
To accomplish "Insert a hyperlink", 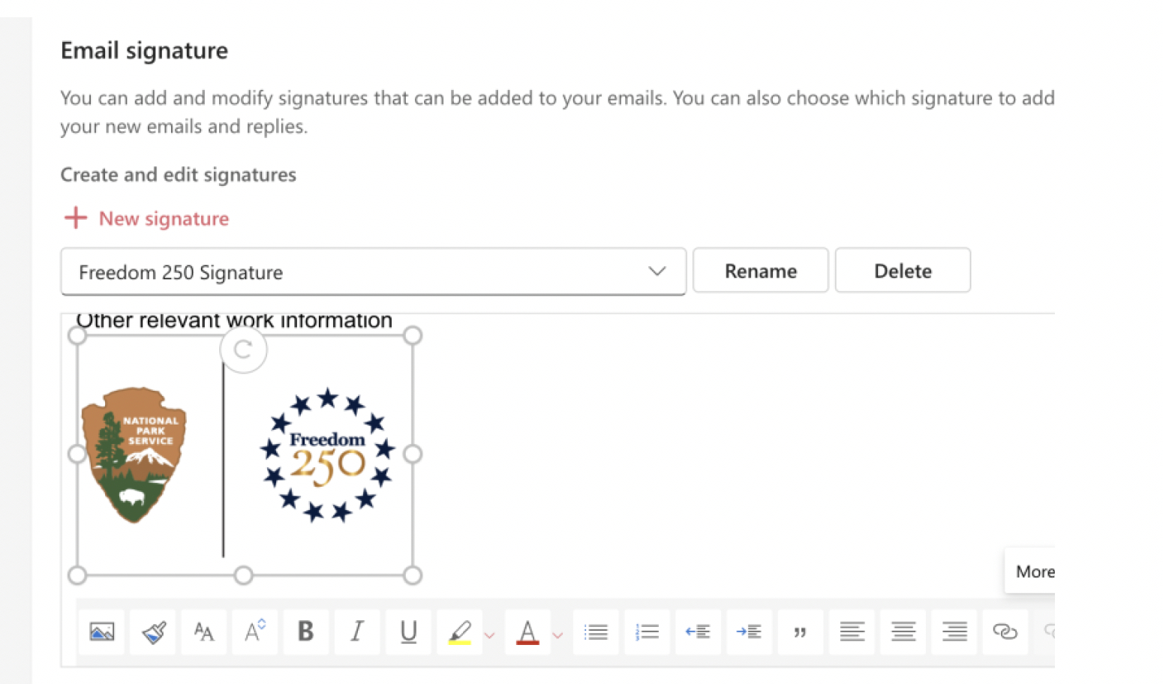I will pyautogui.click(x=1005, y=632).
